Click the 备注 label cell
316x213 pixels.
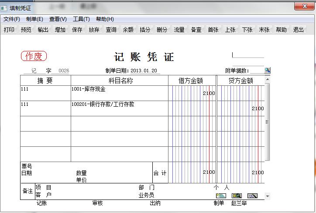click(x=28, y=191)
